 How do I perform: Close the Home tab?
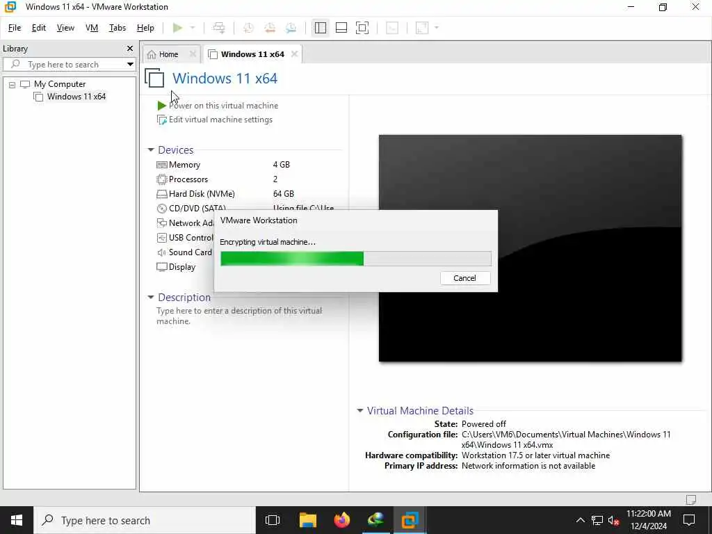[193, 54]
